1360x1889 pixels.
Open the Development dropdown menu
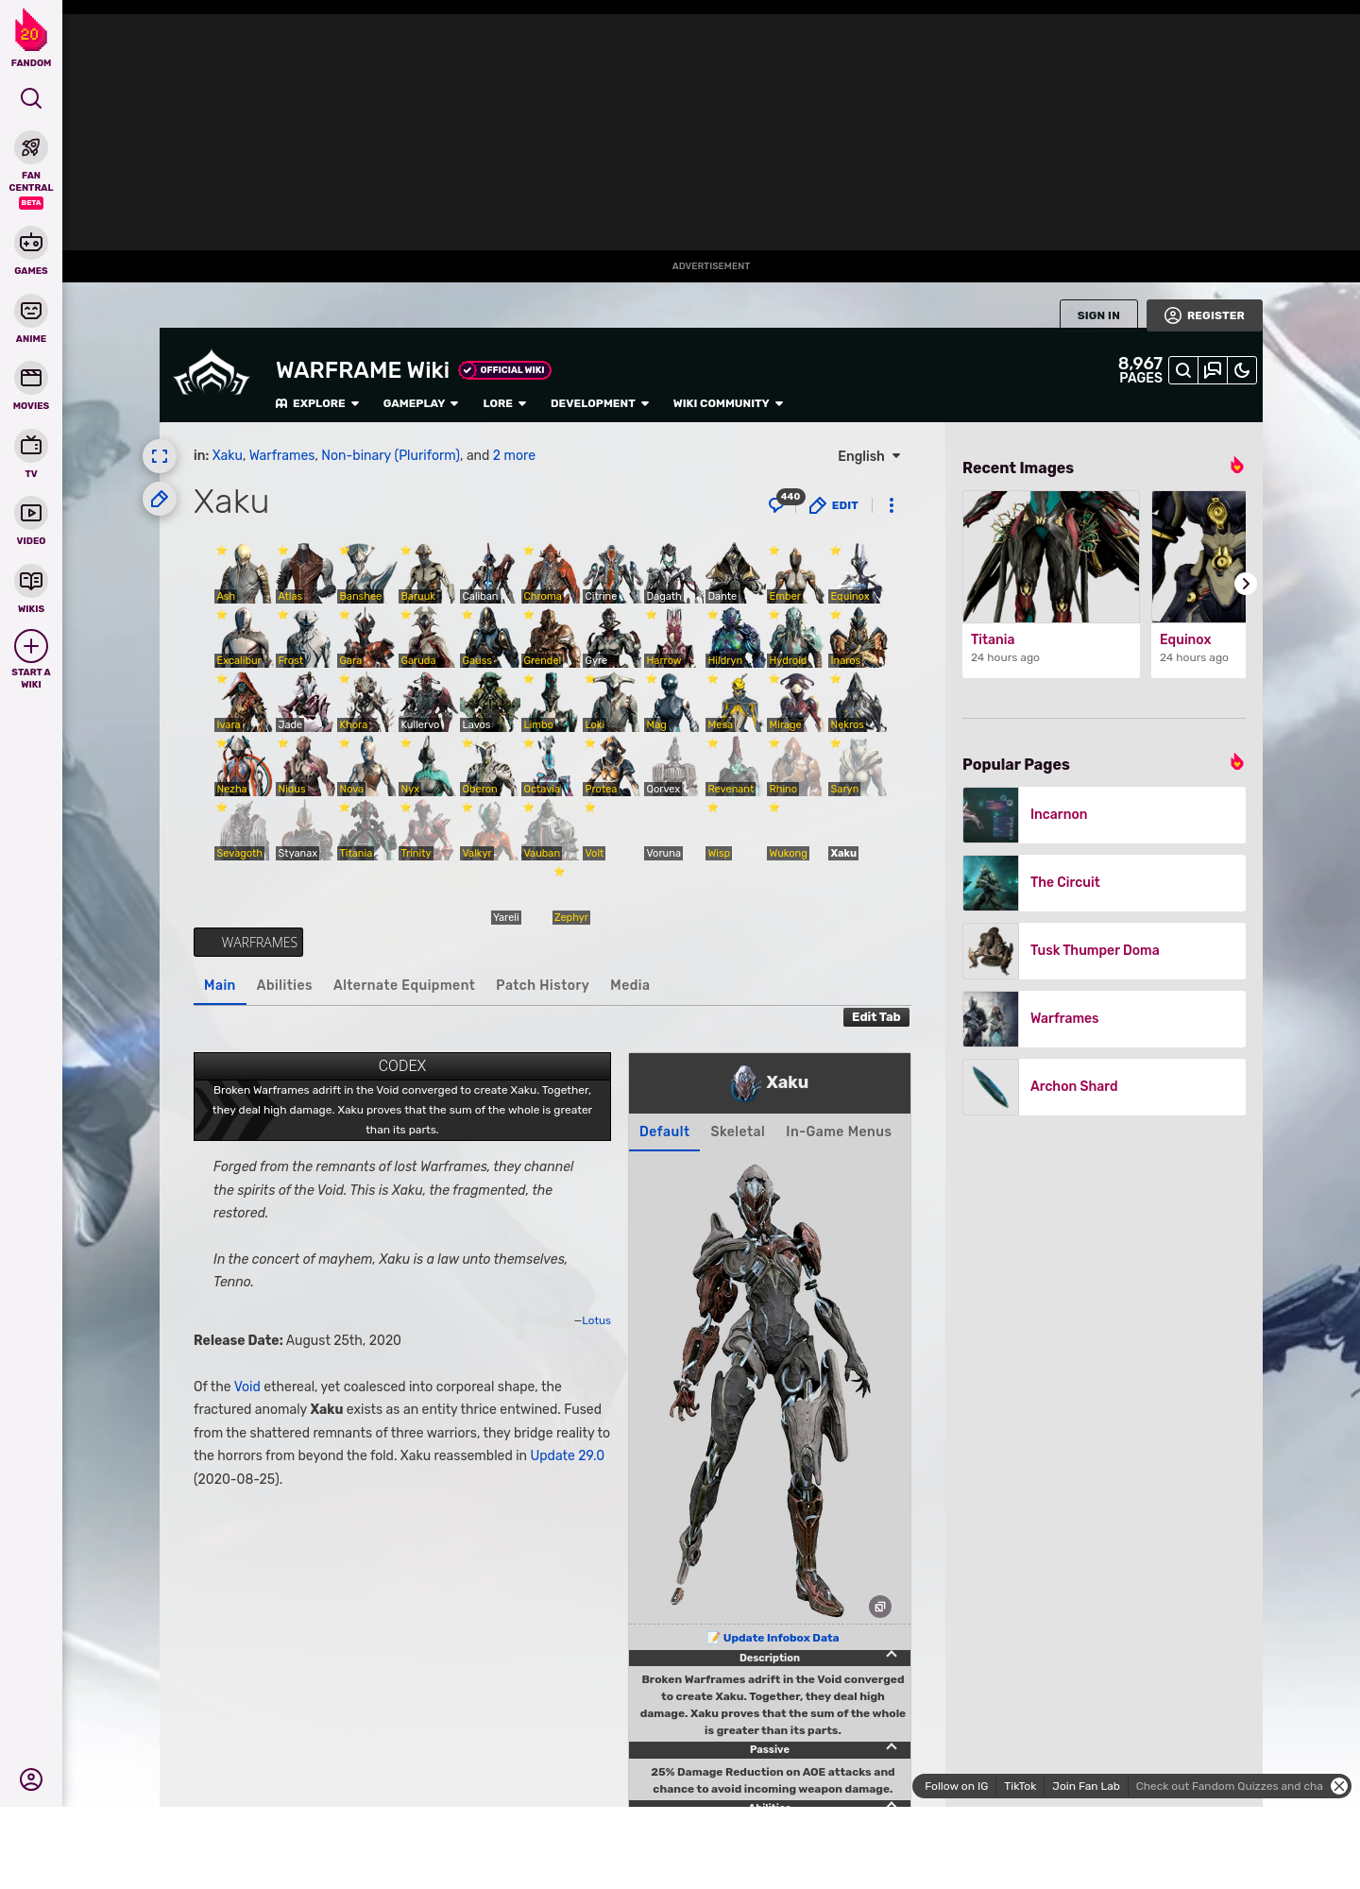click(600, 403)
